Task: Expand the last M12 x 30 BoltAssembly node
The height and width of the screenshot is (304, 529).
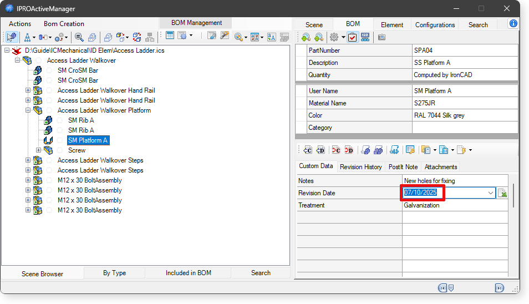Action: (x=28, y=210)
